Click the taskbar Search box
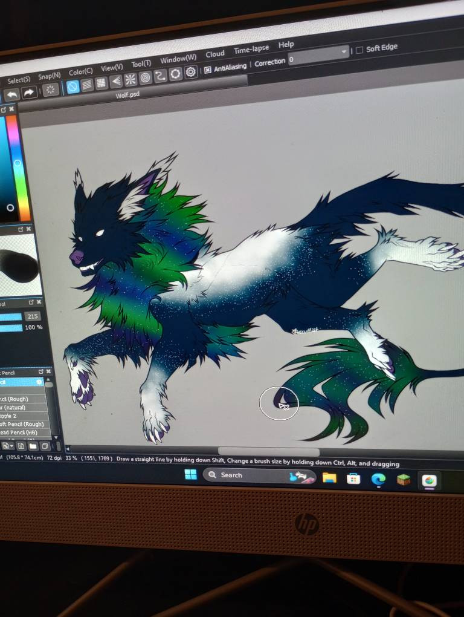The height and width of the screenshot is (617, 464). coord(259,475)
